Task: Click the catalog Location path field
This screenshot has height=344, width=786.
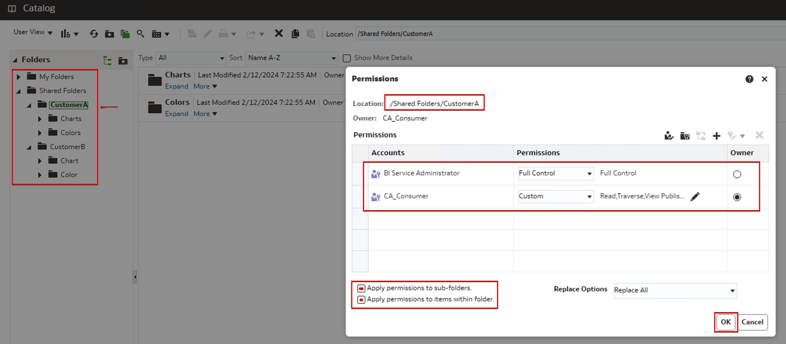Action: tap(561, 34)
